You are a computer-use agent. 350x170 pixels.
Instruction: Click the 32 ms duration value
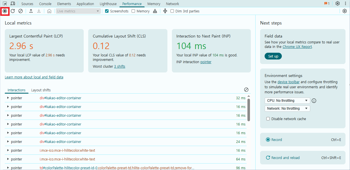tap(241, 98)
